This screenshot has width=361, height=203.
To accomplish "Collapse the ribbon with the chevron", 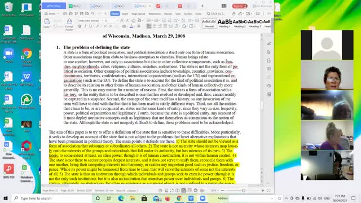I will [x=269, y=14].
